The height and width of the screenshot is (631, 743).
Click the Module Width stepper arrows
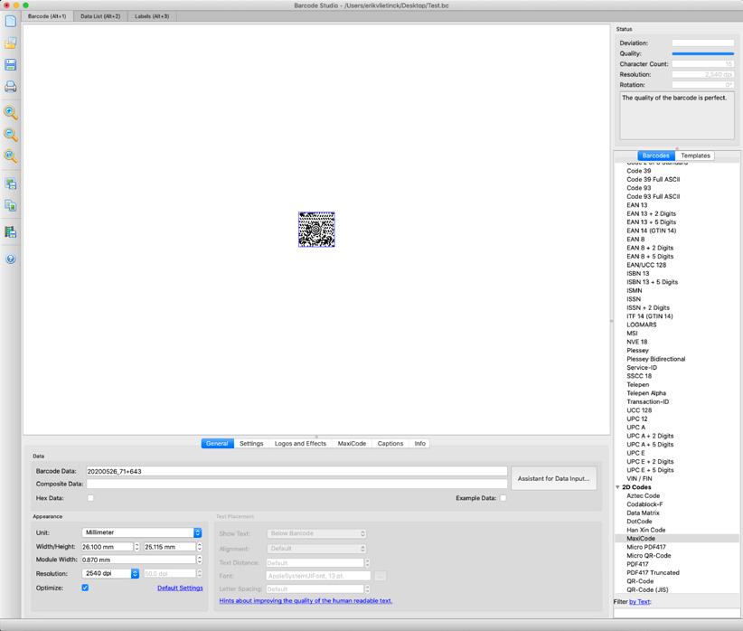[200, 560]
